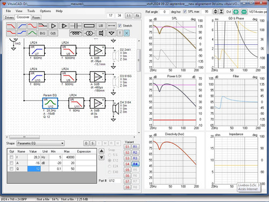Image resolution: width=269 pixels, height=202 pixels.
Task: Add a low-shelf filter block (red)
Action: [11, 33]
